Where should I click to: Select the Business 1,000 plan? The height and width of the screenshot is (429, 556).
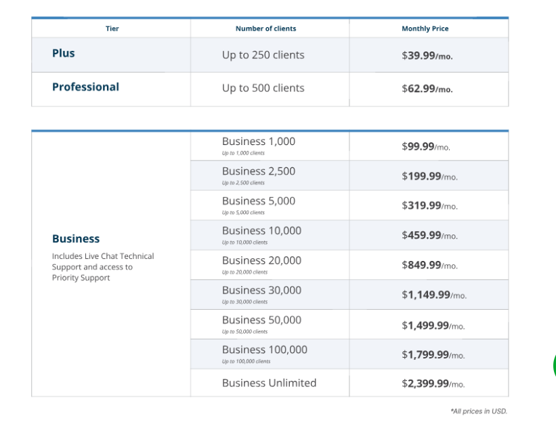(x=259, y=141)
